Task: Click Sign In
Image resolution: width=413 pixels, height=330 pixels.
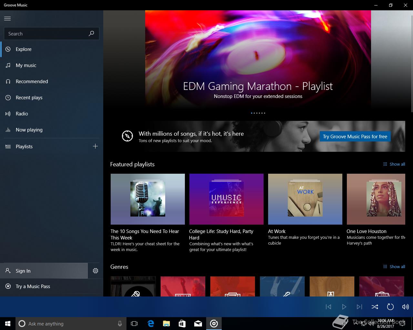Action: [44, 271]
